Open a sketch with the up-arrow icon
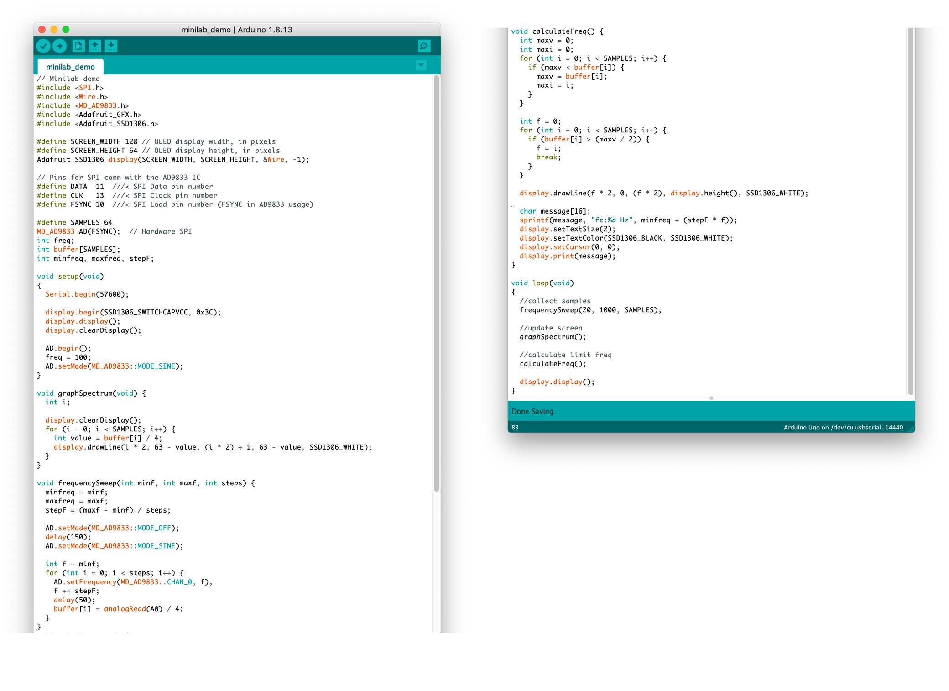This screenshot has width=949, height=691. click(94, 46)
